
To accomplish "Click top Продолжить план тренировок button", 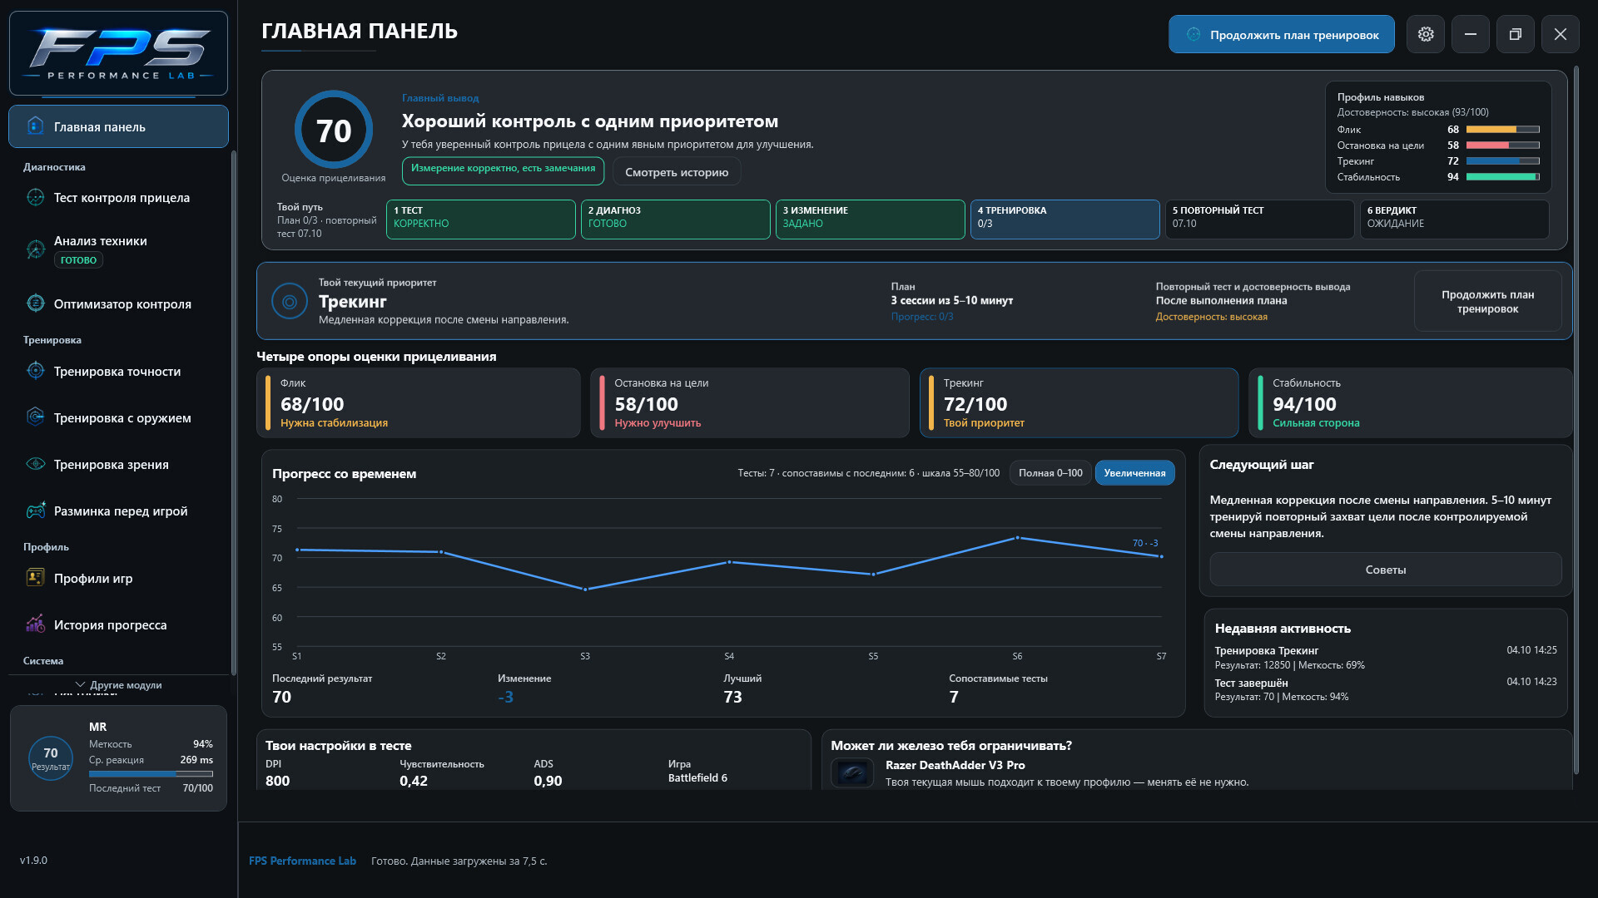I will [1281, 34].
